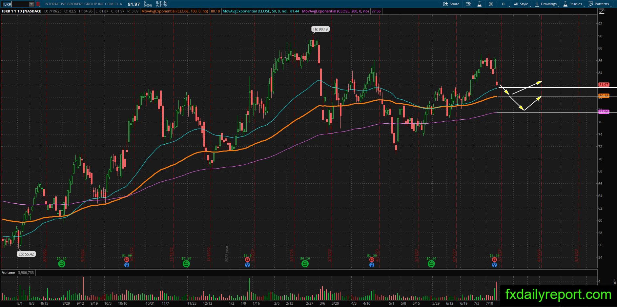Click the red earnings phone icon under $1.32
This screenshot has height=307, width=617.
pyautogui.click(x=494, y=259)
